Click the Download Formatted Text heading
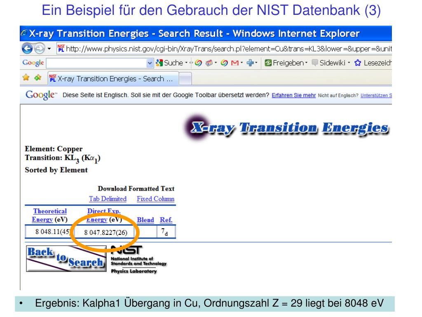Viewport: 422px width, 317px height. [136, 189]
